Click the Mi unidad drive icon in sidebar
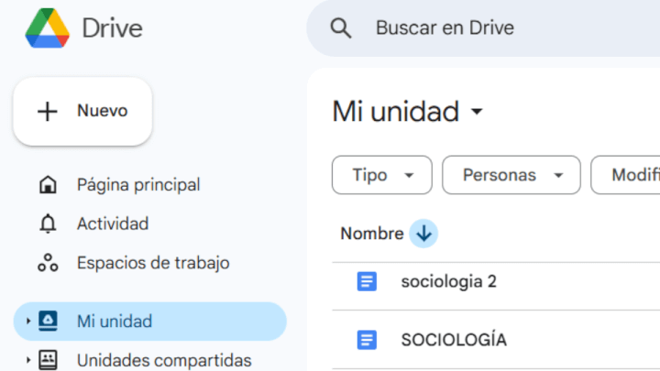The image size is (660, 371). [x=48, y=321]
